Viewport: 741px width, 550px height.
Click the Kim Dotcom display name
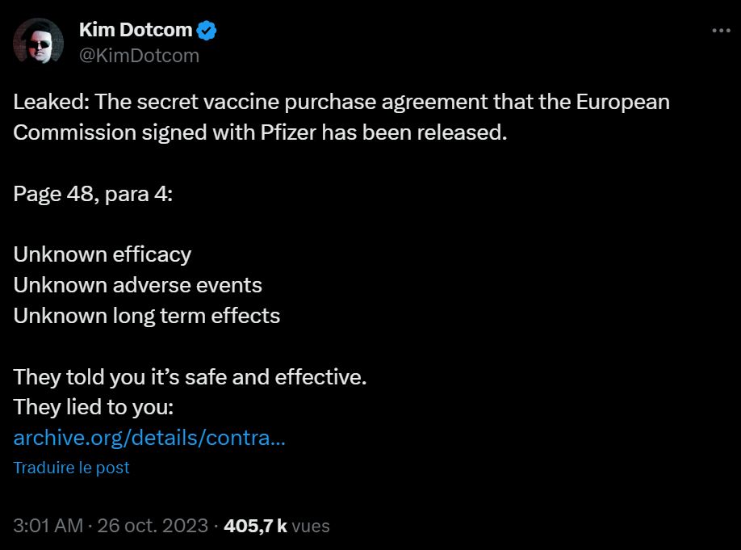click(x=136, y=31)
